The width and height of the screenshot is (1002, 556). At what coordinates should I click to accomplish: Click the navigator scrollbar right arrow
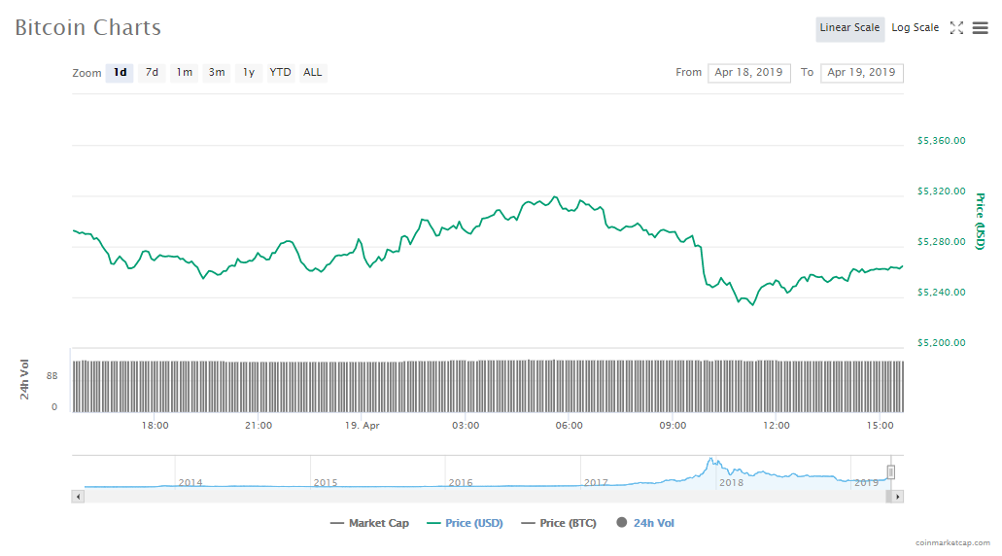click(897, 497)
